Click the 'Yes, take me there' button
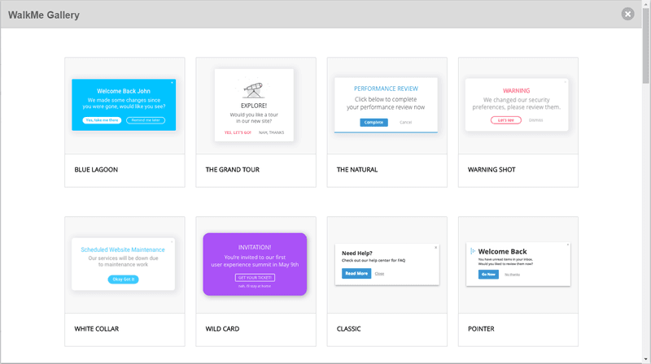This screenshot has width=651, height=364. point(102,120)
